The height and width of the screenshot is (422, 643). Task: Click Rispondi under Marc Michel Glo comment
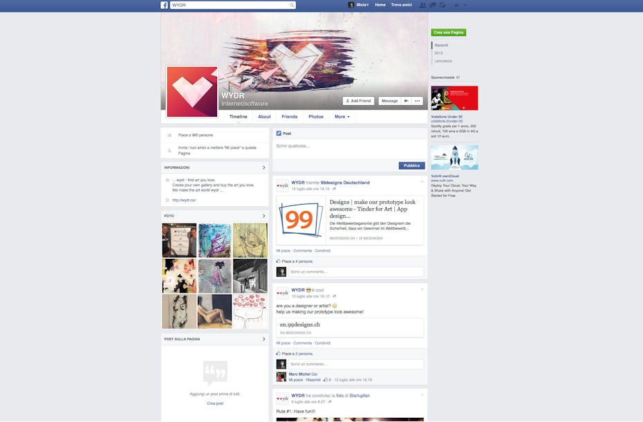(x=313, y=380)
